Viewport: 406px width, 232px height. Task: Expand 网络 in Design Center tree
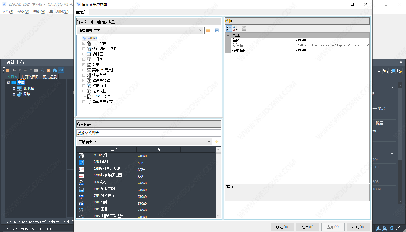14,94
